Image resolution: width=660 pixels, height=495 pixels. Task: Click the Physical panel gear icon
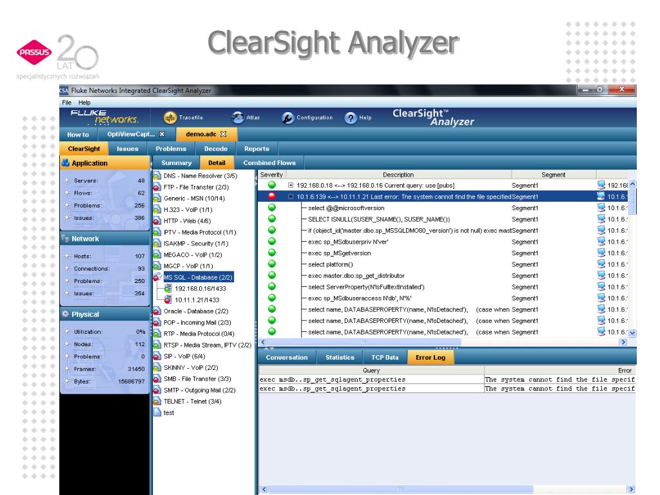pyautogui.click(x=66, y=314)
